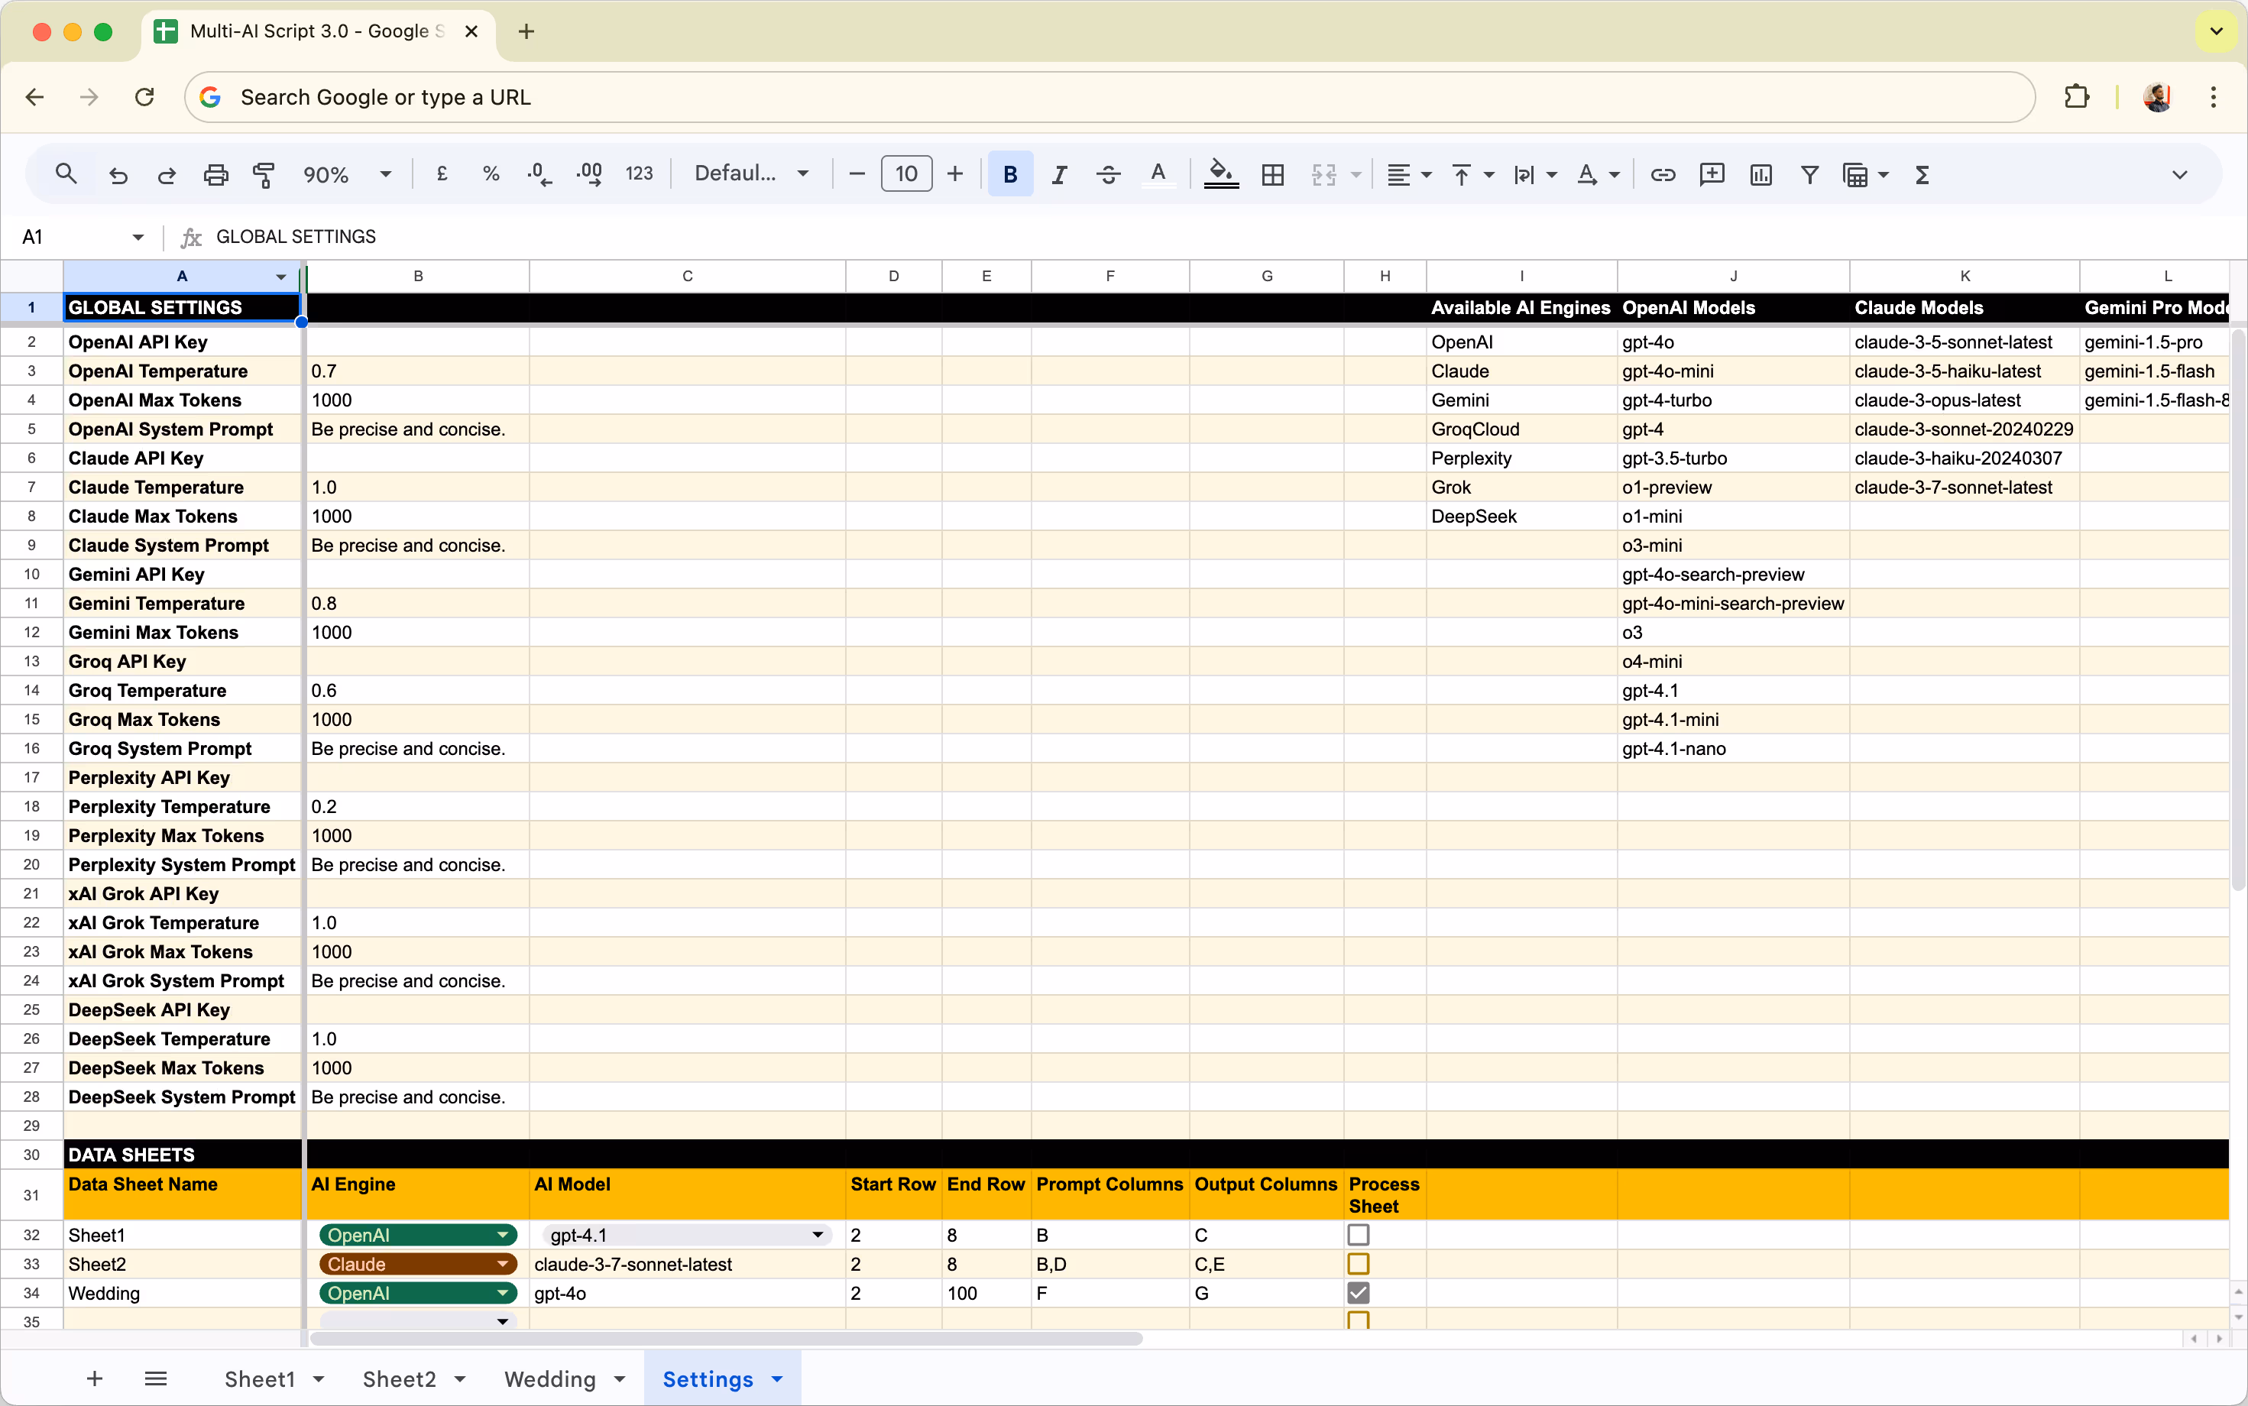2248x1406 pixels.
Task: Open text wrapping dropdown
Action: [1535, 174]
